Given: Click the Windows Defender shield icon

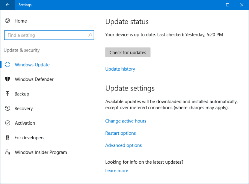Looking at the screenshot, I should 7,79.
